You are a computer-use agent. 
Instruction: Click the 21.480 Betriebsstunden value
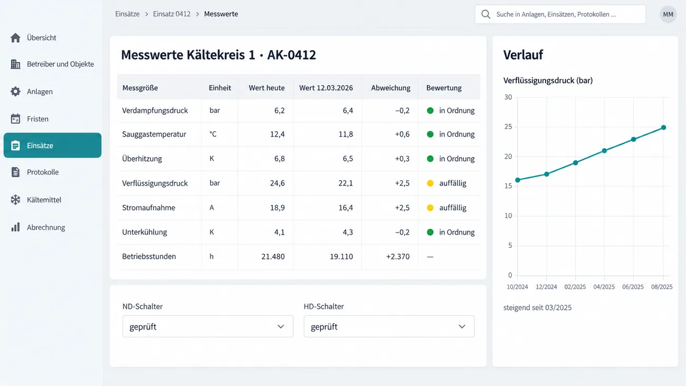point(273,257)
